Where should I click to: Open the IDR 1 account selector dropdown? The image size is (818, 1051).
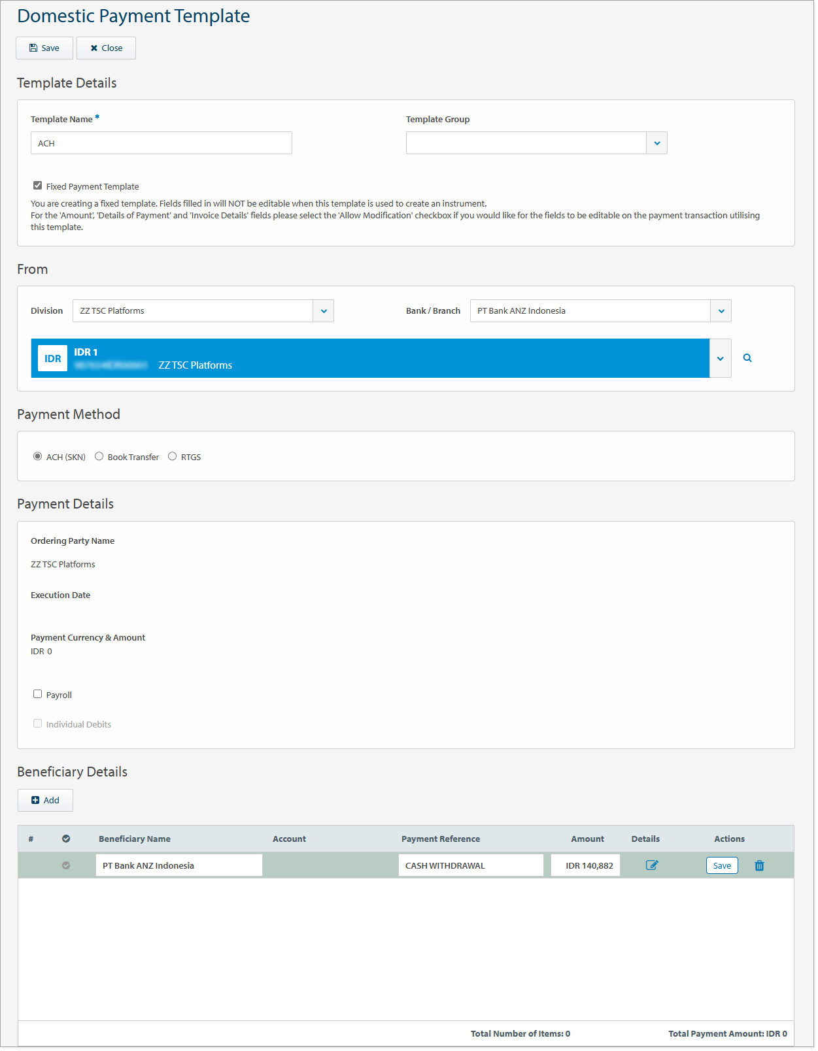pos(720,359)
